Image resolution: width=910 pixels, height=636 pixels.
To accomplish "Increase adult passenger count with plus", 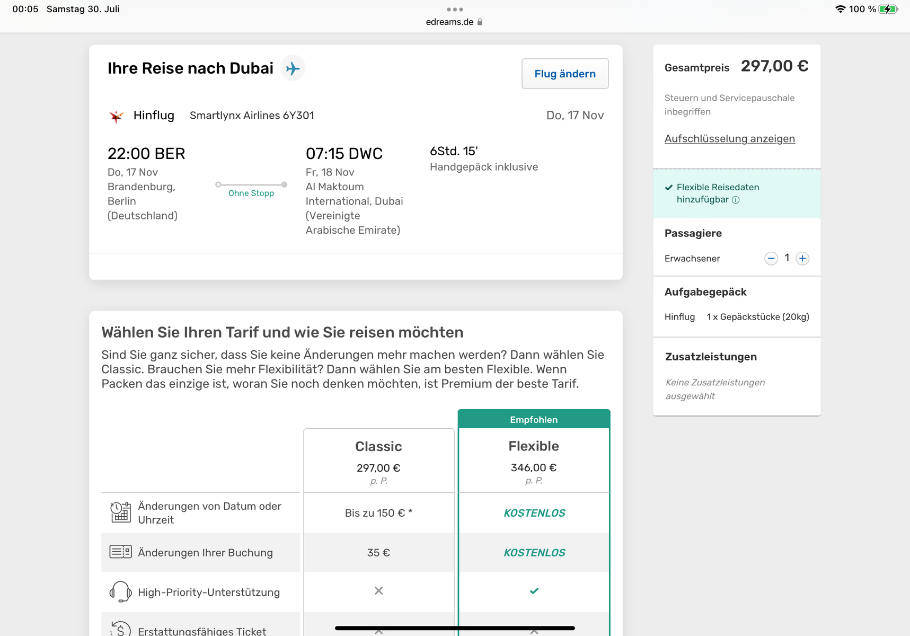I will pyautogui.click(x=802, y=259).
